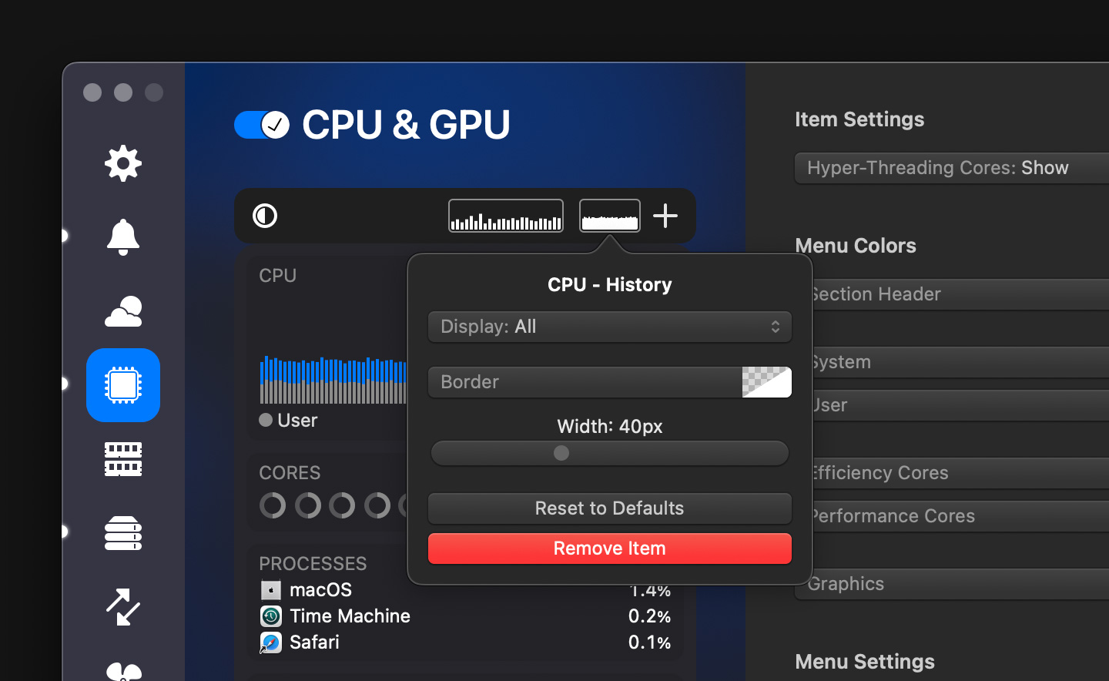Image resolution: width=1109 pixels, height=681 pixels.
Task: Open Sensors fan section in sidebar
Action: pos(123,672)
